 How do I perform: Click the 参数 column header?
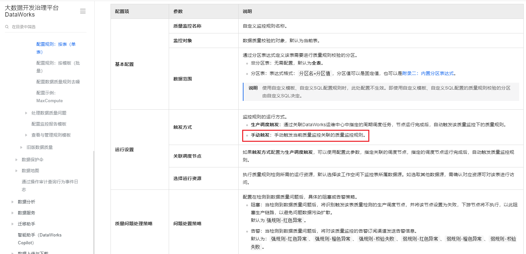pos(204,11)
